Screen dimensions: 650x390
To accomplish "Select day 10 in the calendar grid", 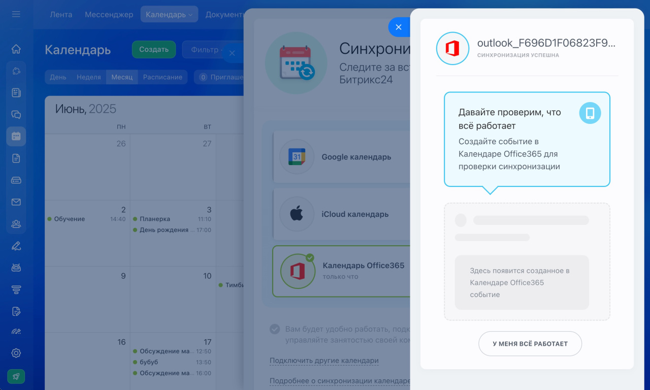I will [x=207, y=276].
